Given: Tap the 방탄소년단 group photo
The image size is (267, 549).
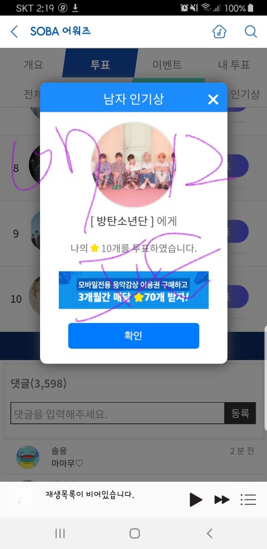Looking at the screenshot, I should pos(133,165).
